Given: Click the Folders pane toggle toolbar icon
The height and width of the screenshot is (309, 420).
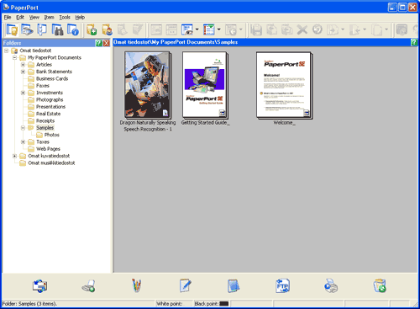Looking at the screenshot, I should (12, 29).
